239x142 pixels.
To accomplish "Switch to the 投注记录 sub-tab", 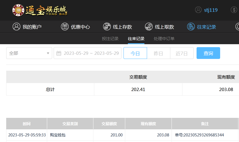I will click(x=110, y=39).
